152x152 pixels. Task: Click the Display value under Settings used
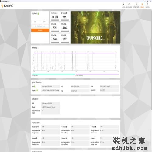pos(51,107)
